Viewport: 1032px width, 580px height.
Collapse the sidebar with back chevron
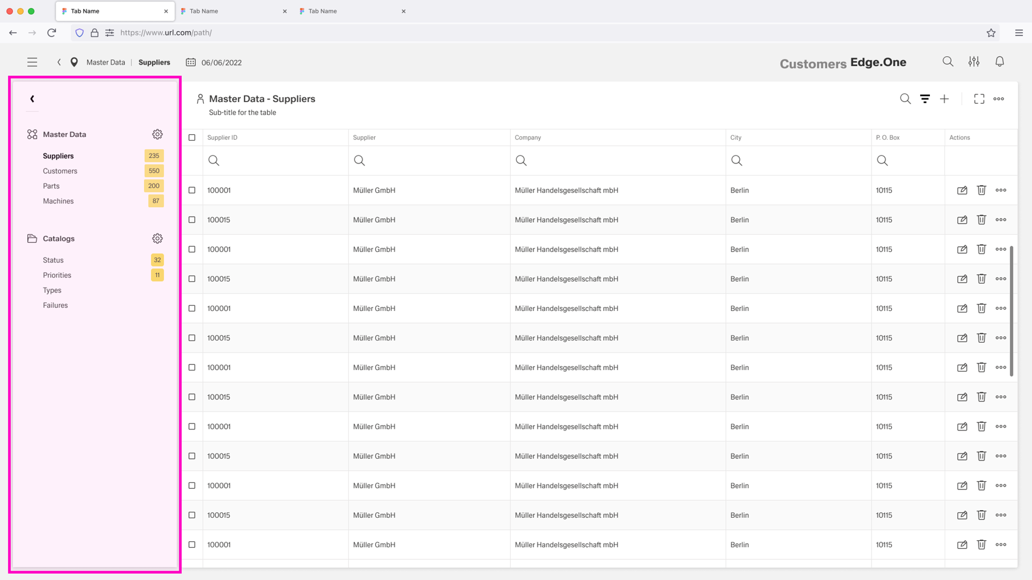coord(32,99)
